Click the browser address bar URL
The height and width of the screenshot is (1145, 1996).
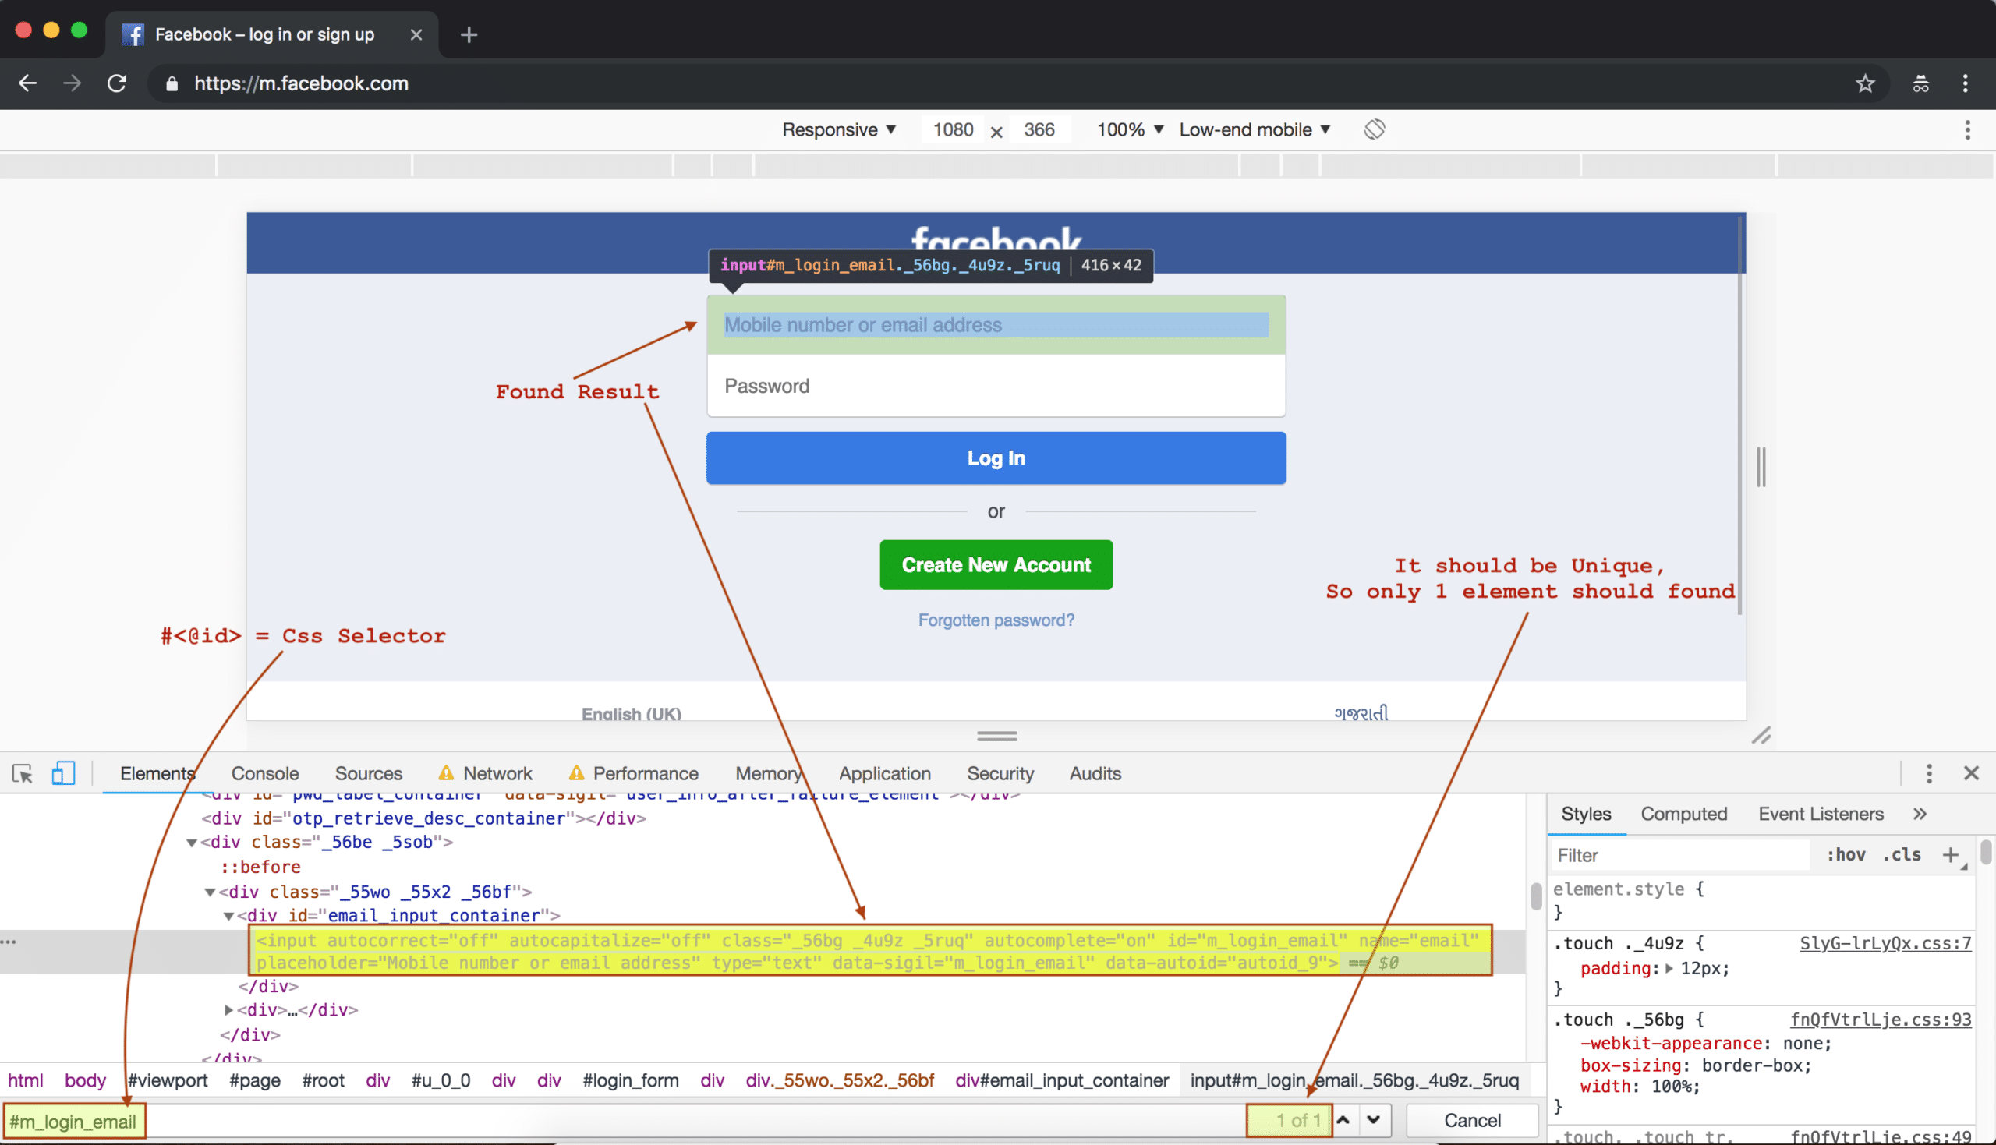(x=301, y=83)
